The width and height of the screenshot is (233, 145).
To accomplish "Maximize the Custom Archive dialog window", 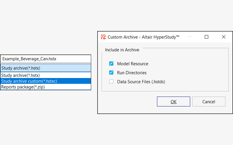I will pyautogui.click(x=206, y=37).
